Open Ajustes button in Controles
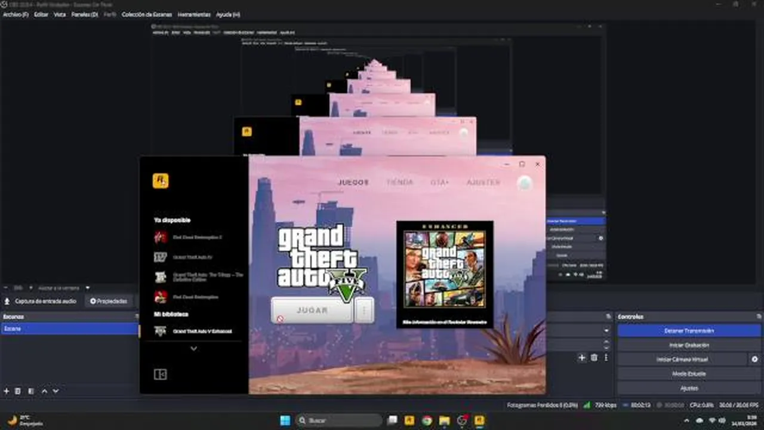The width and height of the screenshot is (764, 430). [689, 388]
